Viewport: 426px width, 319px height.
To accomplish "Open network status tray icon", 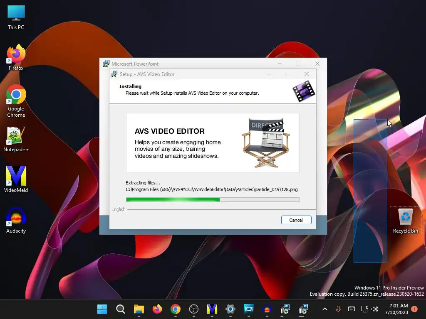I will (364, 309).
